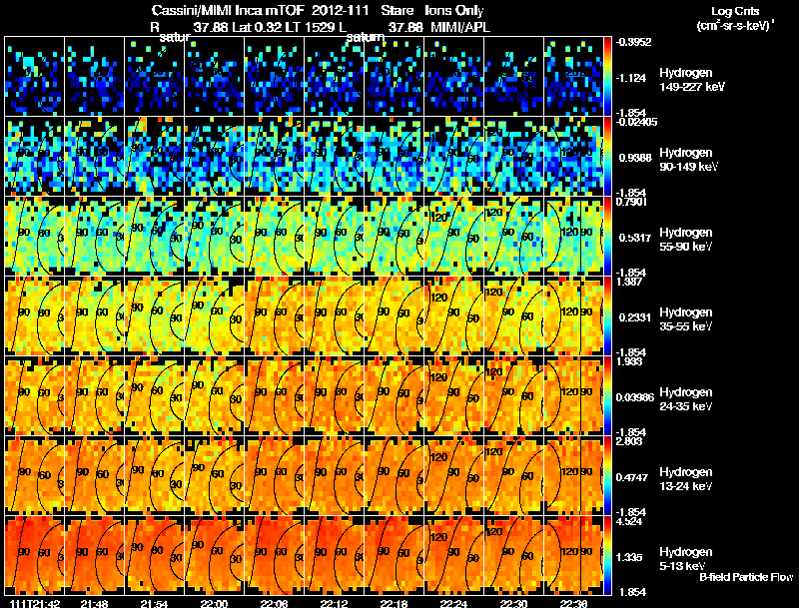Click the '21:48' time axis label

94,603
